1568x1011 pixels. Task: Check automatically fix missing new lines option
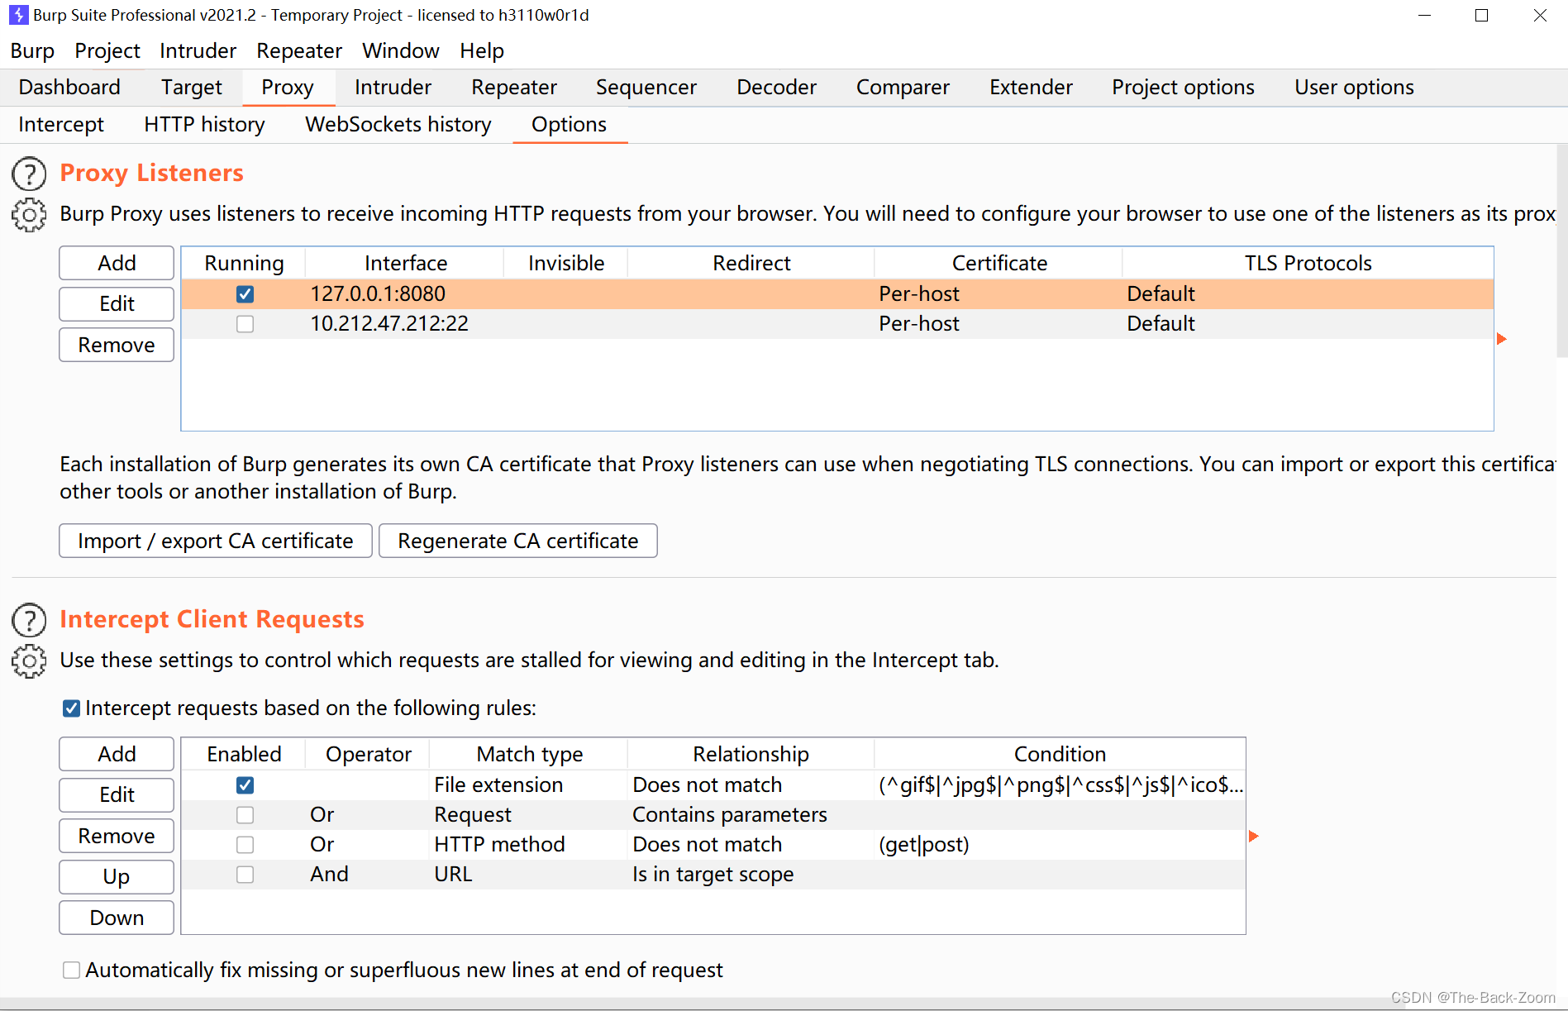[72, 970]
